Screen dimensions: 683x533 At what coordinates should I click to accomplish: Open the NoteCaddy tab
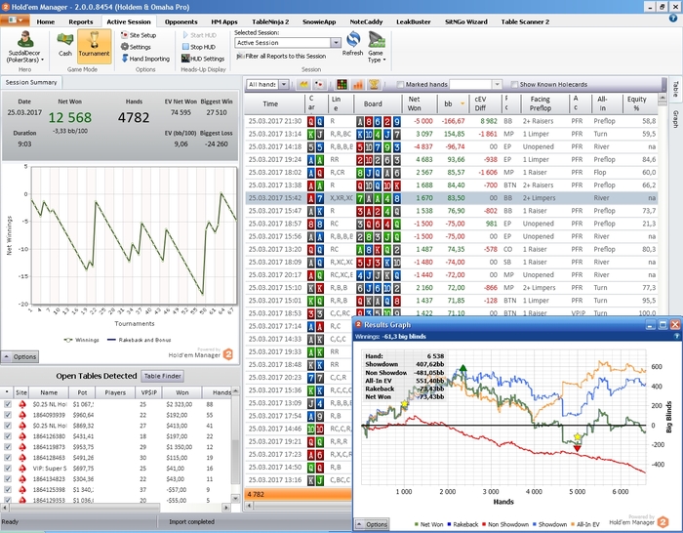click(366, 21)
